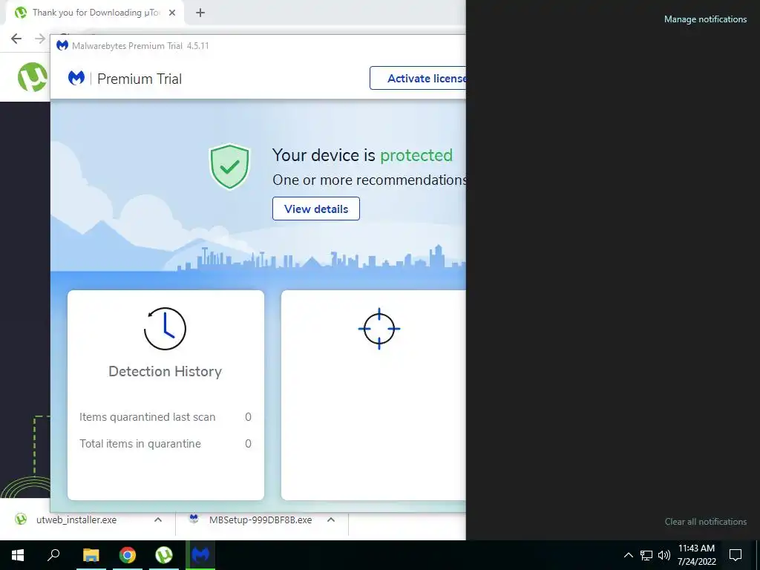Expand MBSetup-999DBF8B.exe download options chevron

click(331, 520)
